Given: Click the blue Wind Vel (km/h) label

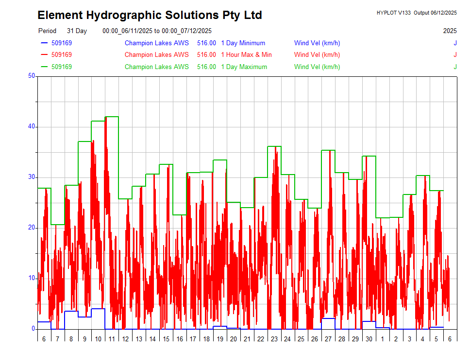Looking at the screenshot, I should click(x=317, y=43).
